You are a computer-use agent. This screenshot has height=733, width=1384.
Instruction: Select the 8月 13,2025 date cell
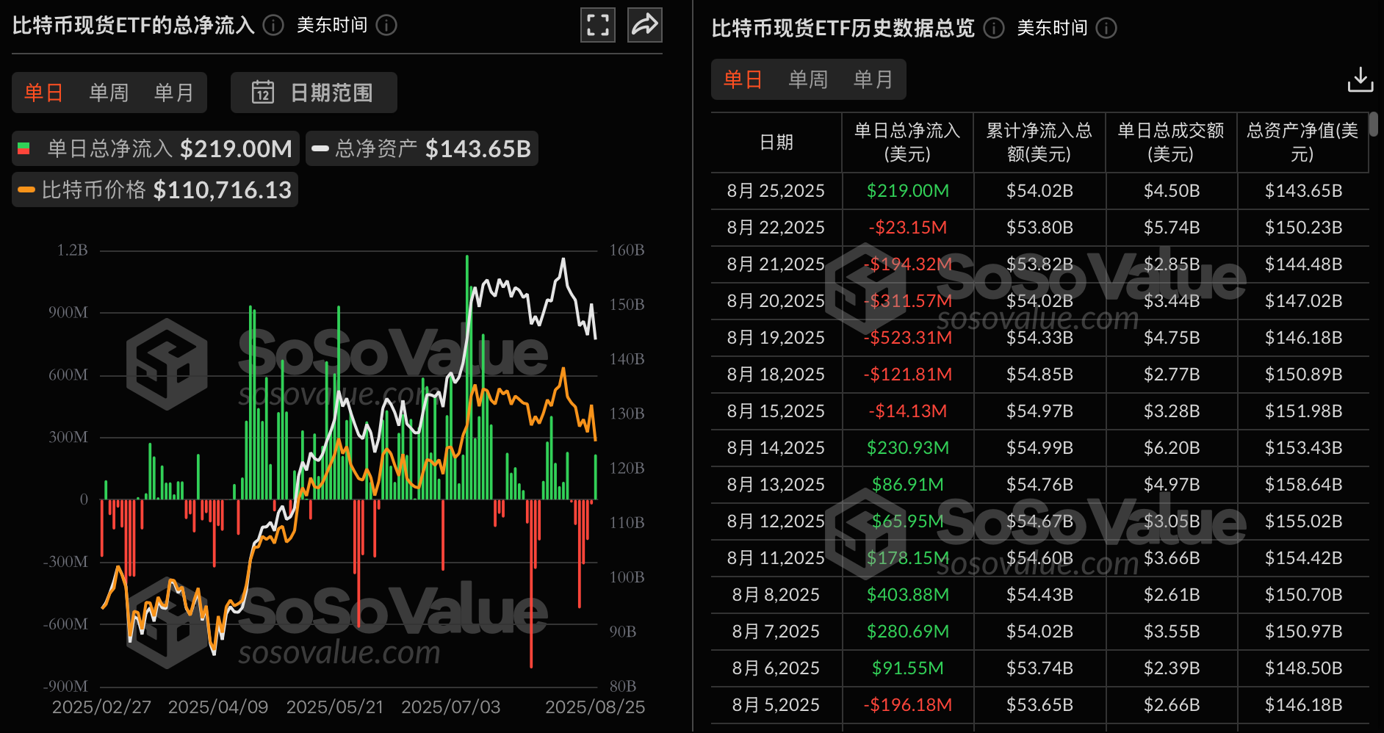point(776,485)
